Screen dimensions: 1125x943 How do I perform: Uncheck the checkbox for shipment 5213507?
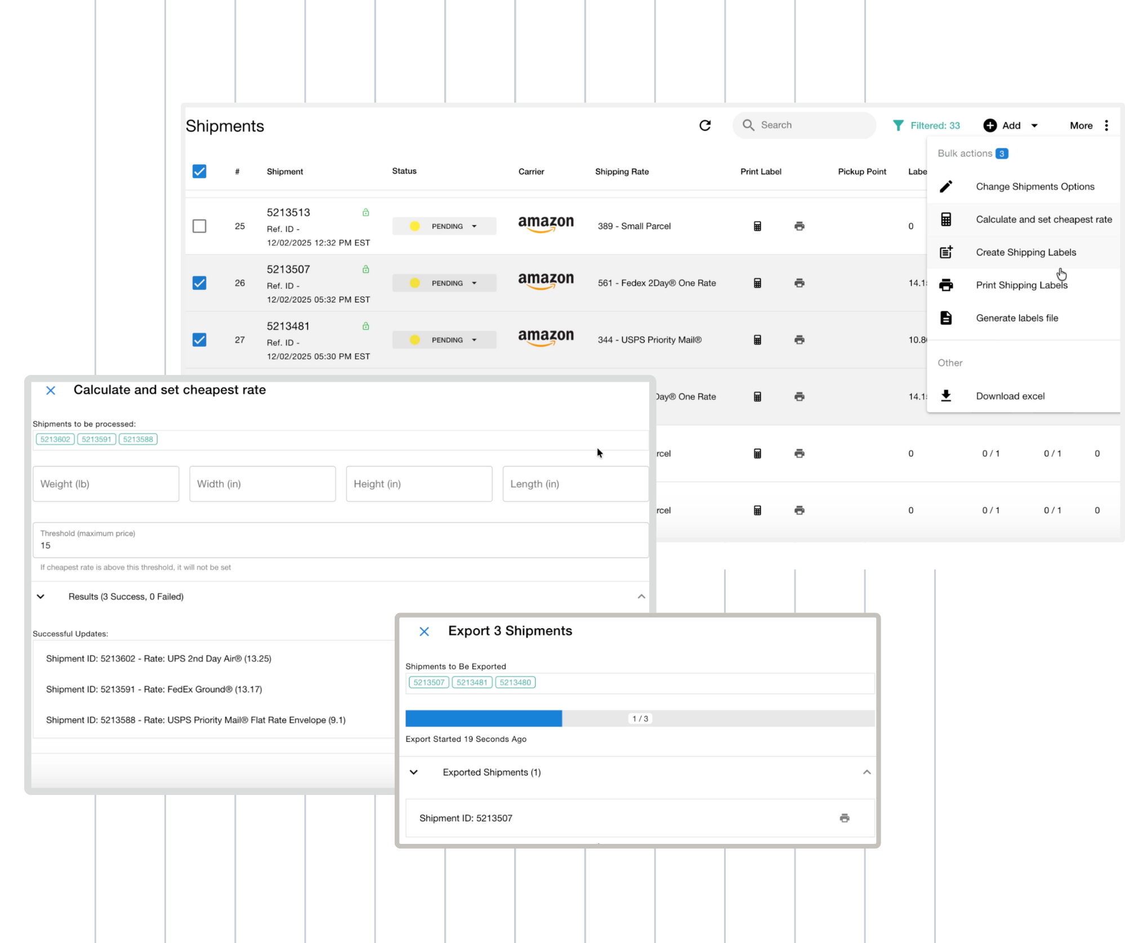click(199, 283)
